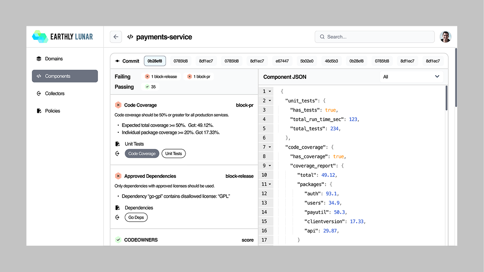Image resolution: width=484 pixels, height=272 pixels.
Task: Open the Unit Tests policy link
Action: coord(134,144)
